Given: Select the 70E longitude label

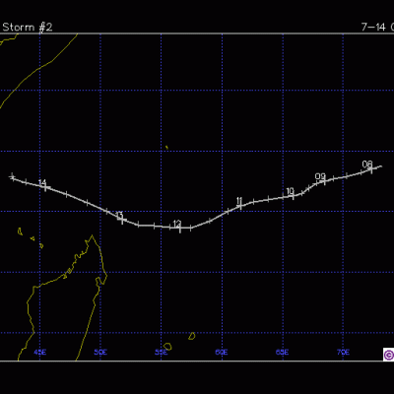Looking at the screenshot, I should point(343,353).
